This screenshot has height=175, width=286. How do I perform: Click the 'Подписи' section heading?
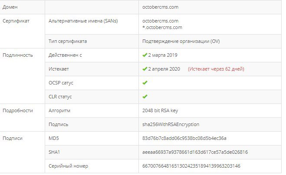(x=13, y=138)
